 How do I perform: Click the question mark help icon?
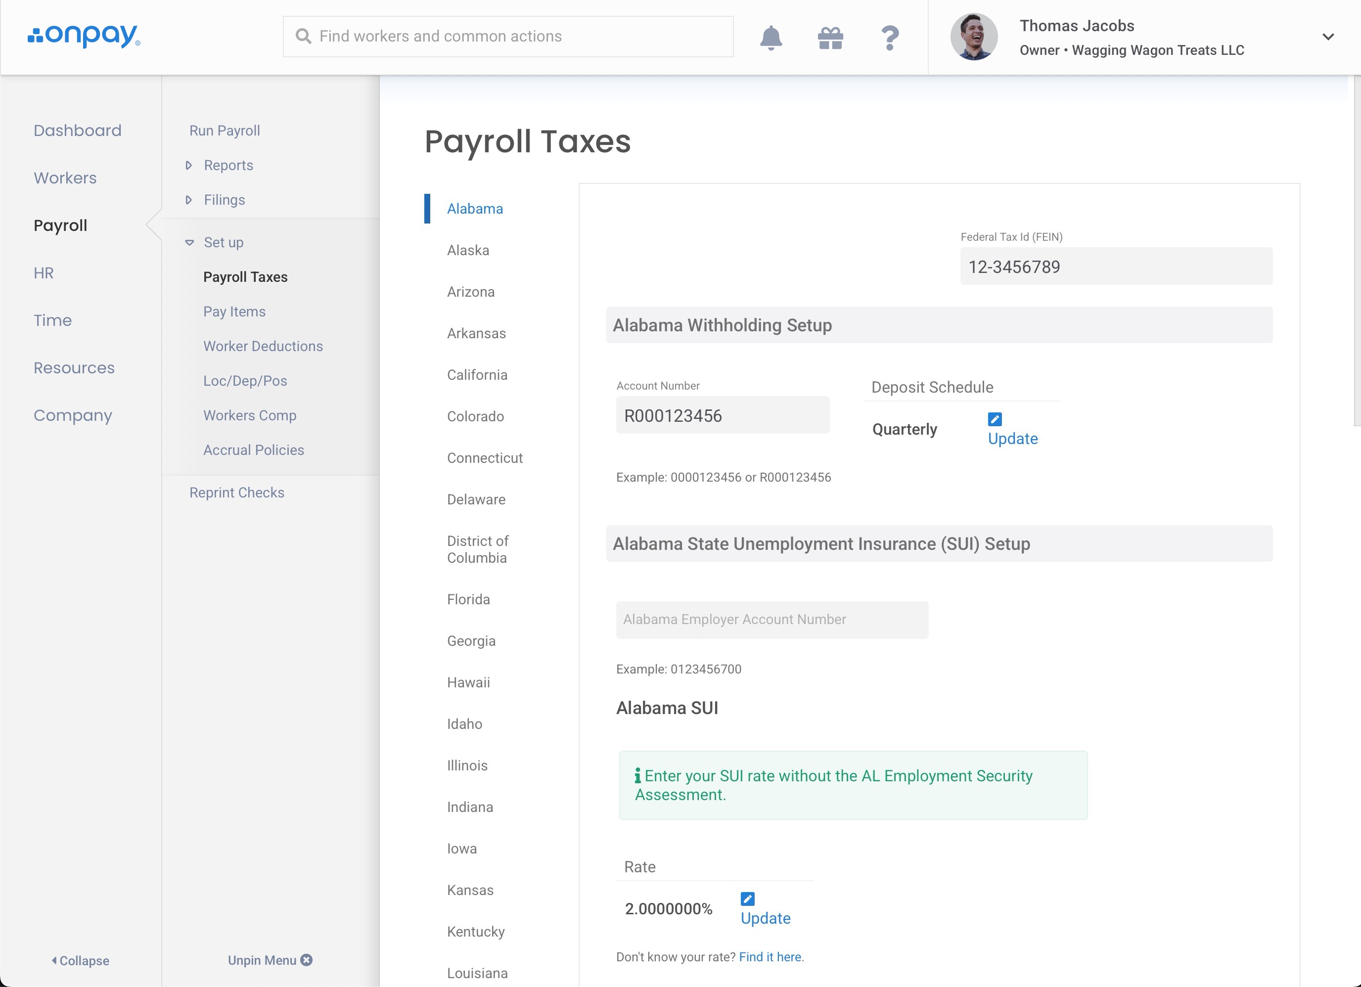(889, 38)
